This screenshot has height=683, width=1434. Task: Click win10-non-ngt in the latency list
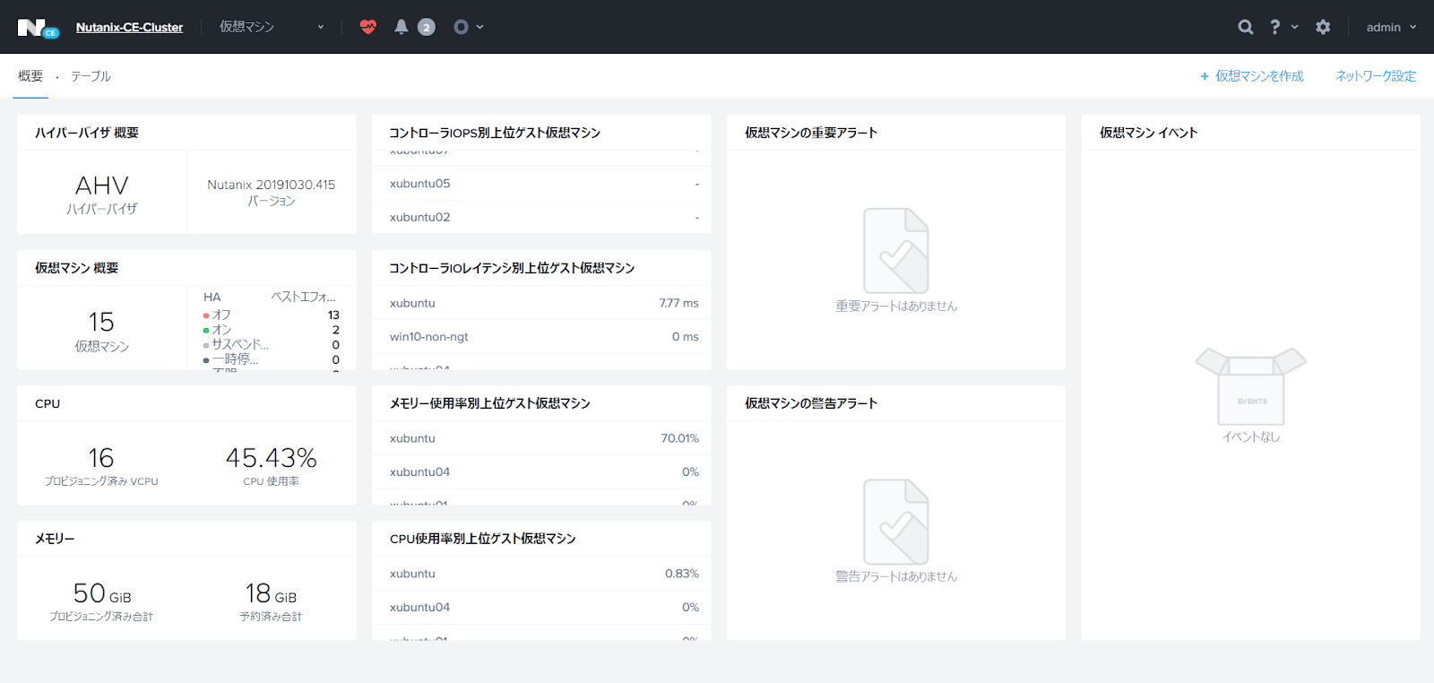coord(428,336)
